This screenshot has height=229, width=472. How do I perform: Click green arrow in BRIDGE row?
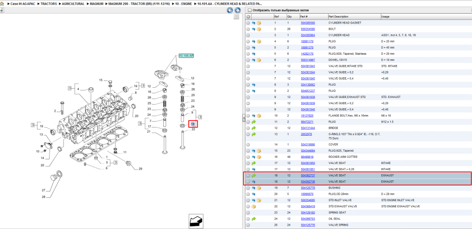click(253, 128)
